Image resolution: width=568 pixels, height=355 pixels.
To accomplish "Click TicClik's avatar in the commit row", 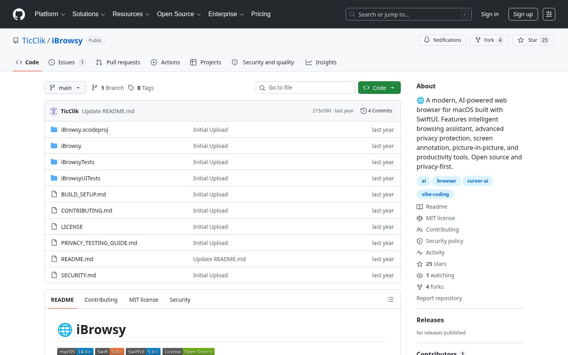I will click(x=54, y=111).
